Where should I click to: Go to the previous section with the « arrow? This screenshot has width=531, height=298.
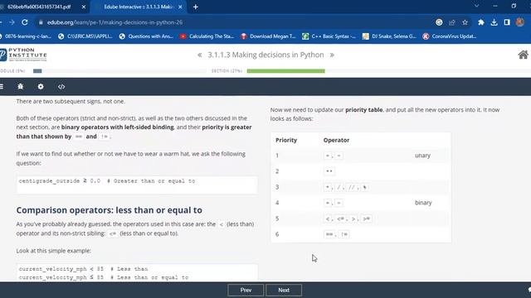[200, 55]
